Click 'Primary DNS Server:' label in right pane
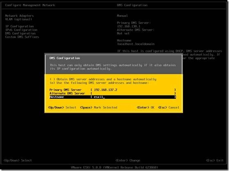229x171 pixels. tap(134, 23)
